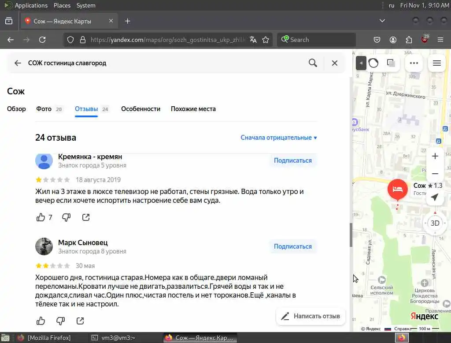Click the tracking protection shield icon
This screenshot has width=451, height=343.
point(70,40)
